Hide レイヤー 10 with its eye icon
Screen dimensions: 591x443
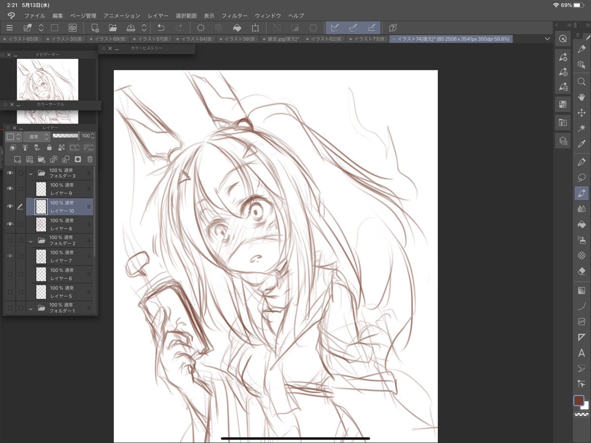9,206
